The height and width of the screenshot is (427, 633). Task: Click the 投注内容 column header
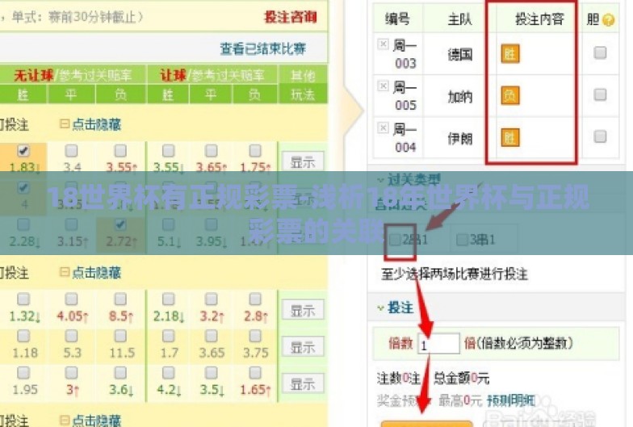point(539,19)
